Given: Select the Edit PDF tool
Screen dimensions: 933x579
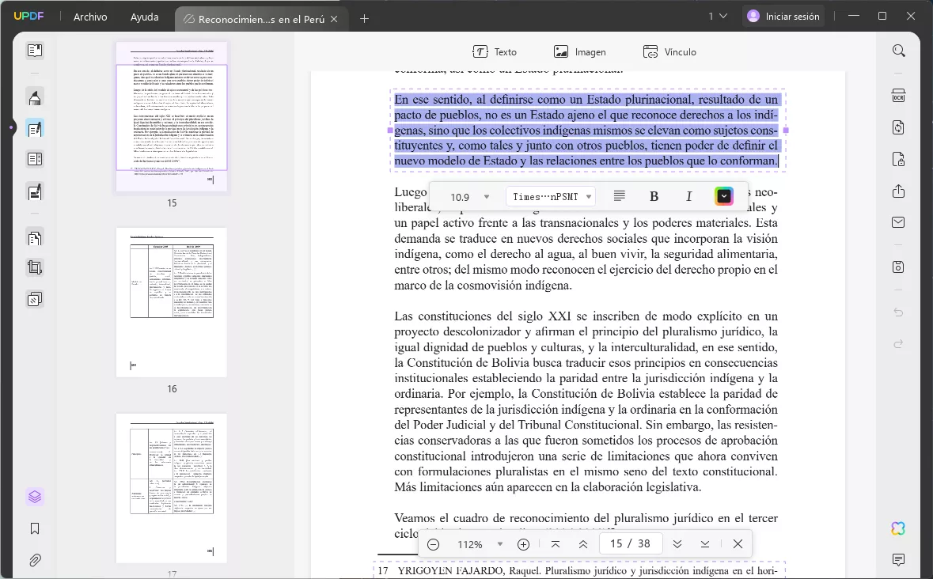Looking at the screenshot, I should point(35,128).
